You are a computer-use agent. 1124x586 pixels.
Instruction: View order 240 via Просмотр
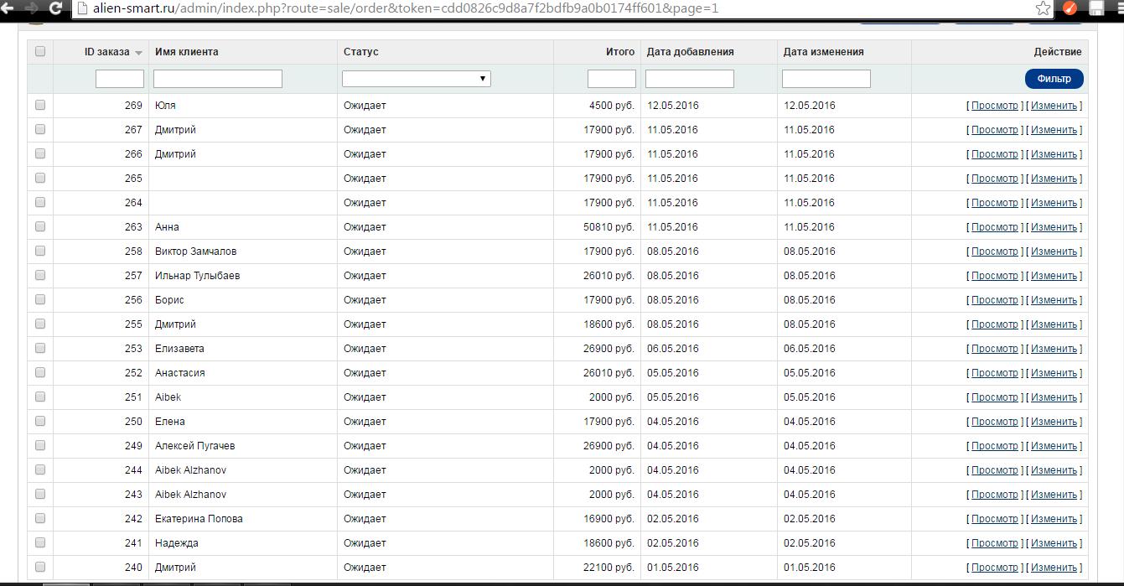(994, 568)
